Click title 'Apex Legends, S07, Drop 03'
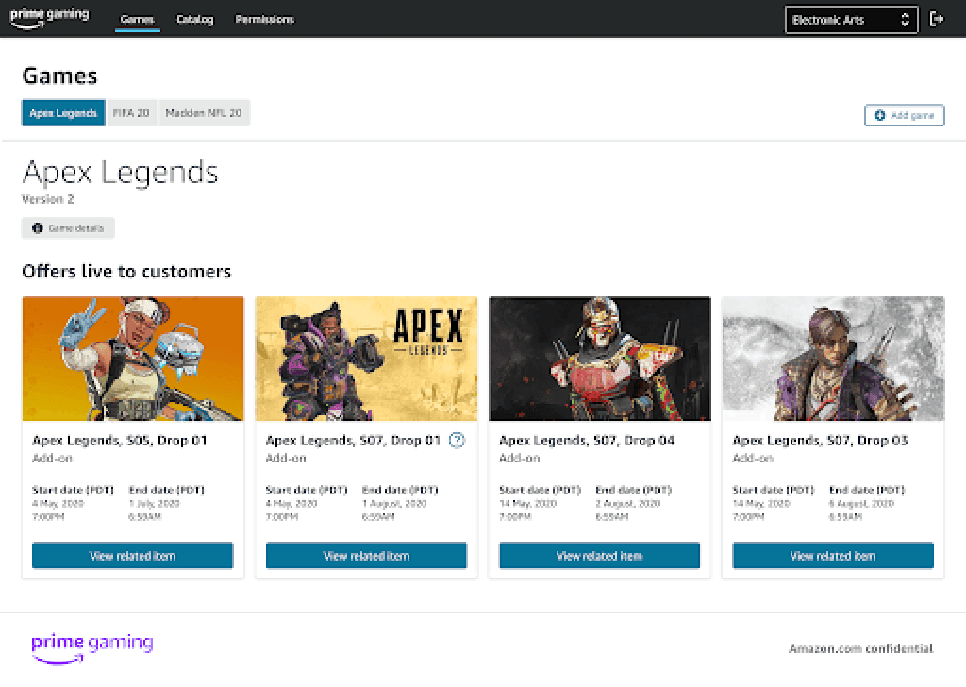This screenshot has height=687, width=966. (820, 440)
